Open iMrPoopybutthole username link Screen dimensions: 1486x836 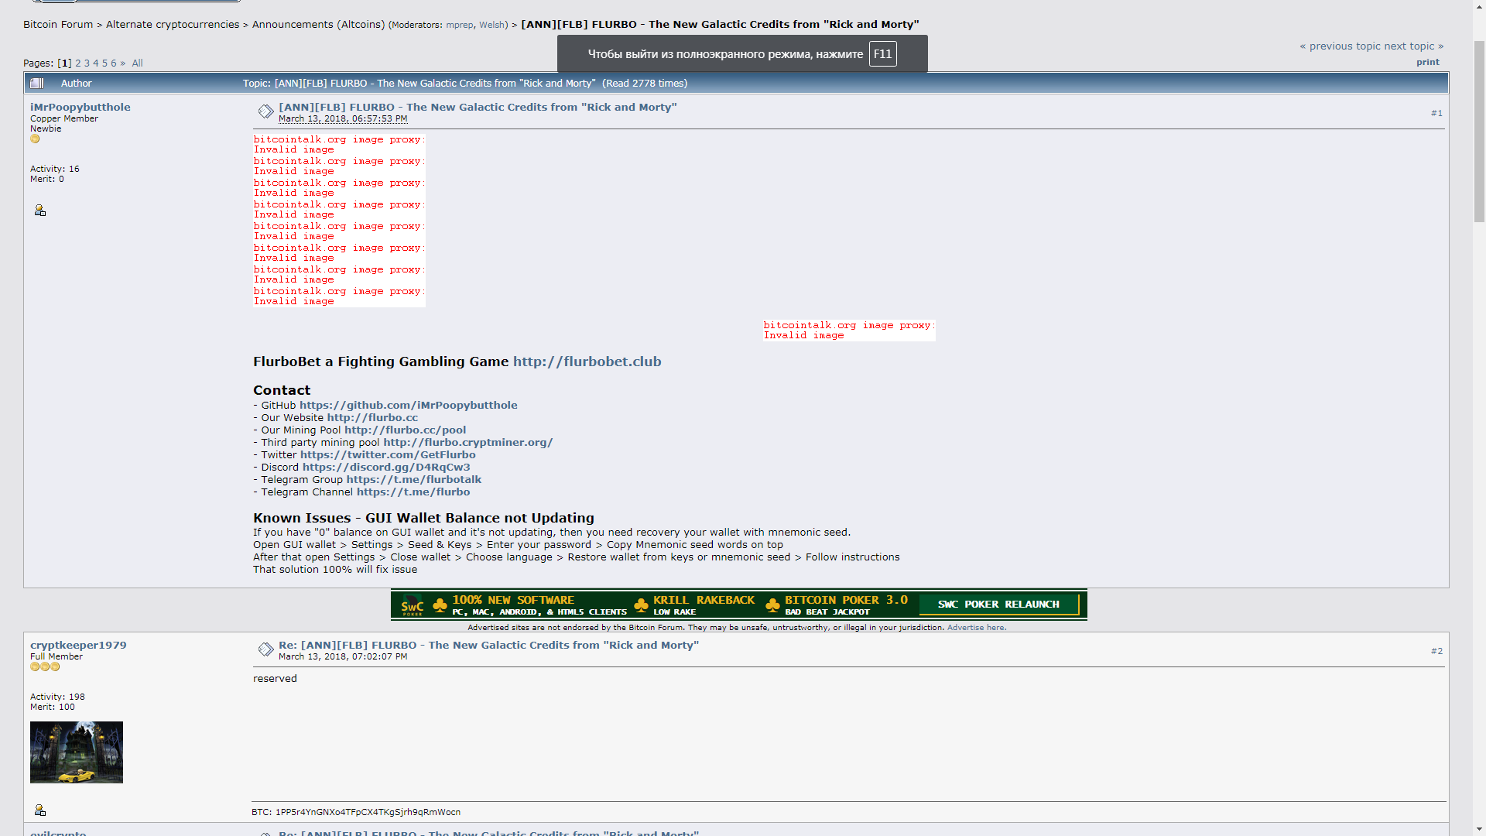[80, 108]
